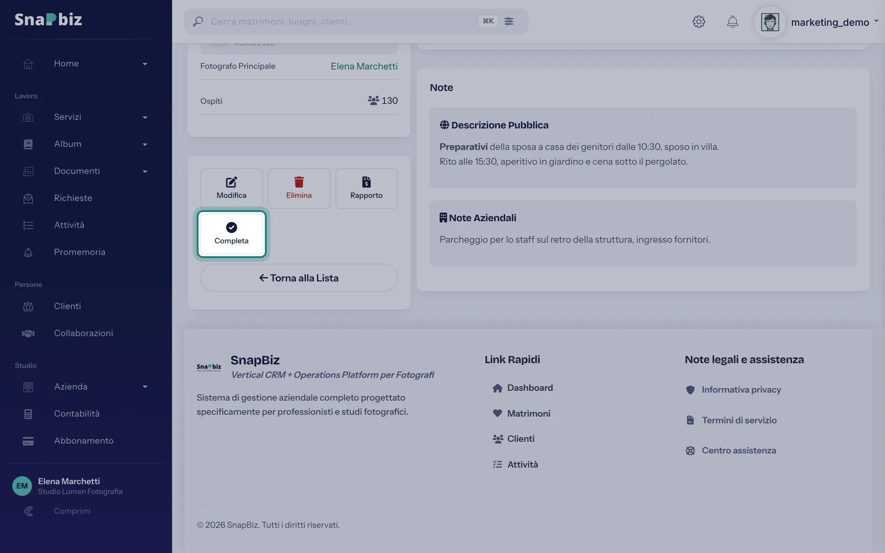Expand the Servizi submenu arrow
885x553 pixels.
coord(145,117)
